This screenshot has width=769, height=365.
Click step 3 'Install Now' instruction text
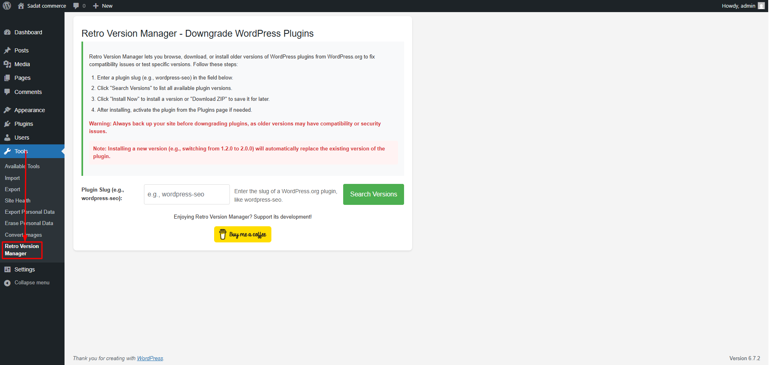pos(183,99)
